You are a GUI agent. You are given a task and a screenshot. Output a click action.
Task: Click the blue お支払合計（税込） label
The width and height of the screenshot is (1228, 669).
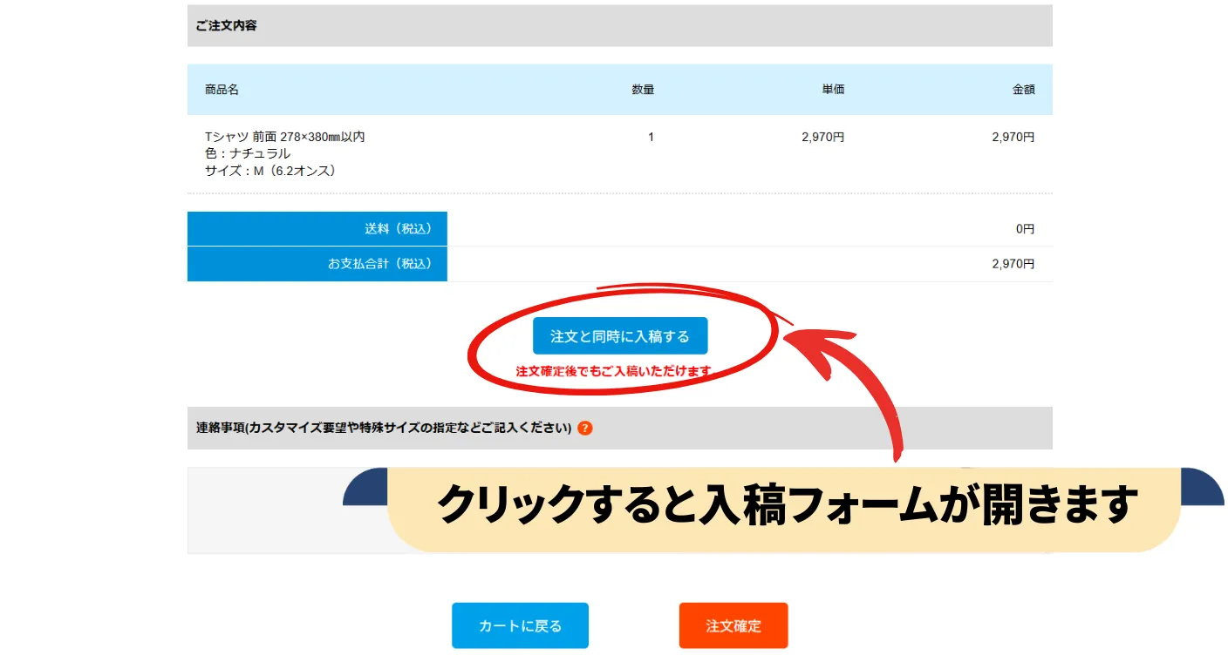(x=379, y=264)
